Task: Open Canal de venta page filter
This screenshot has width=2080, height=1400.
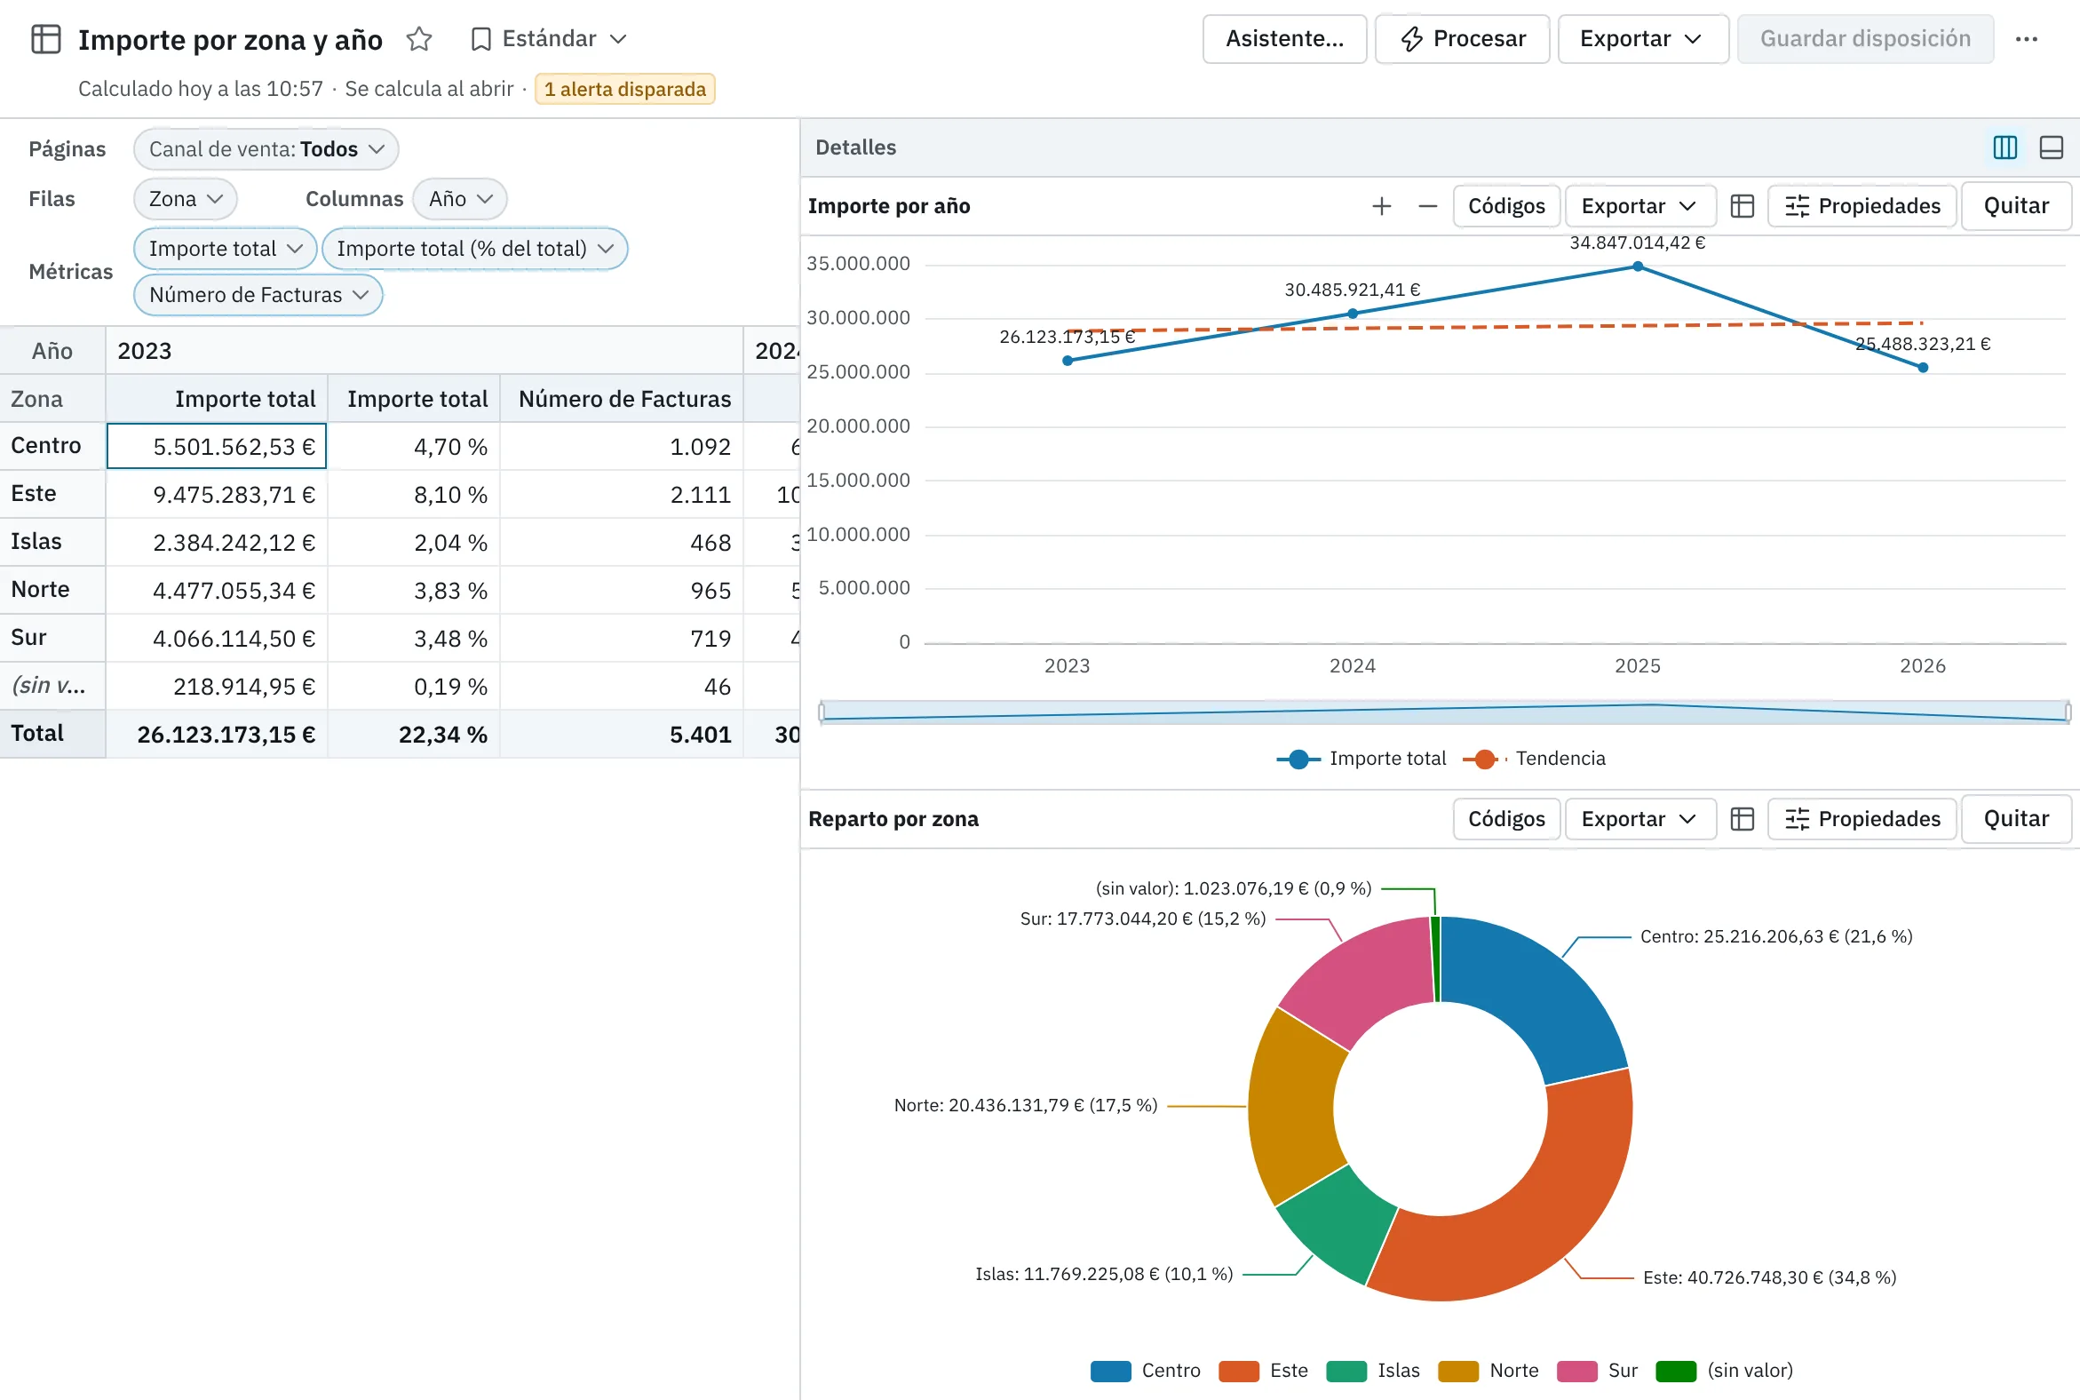Action: [266, 149]
